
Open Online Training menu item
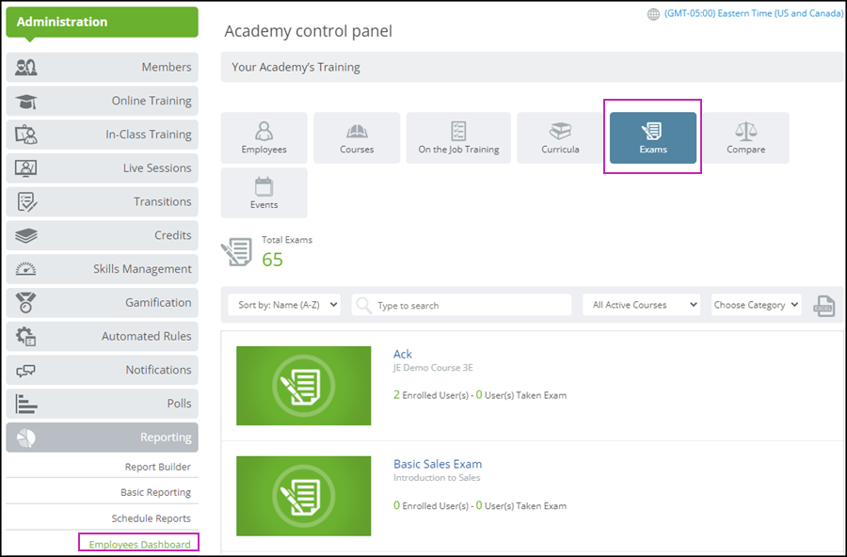click(102, 101)
